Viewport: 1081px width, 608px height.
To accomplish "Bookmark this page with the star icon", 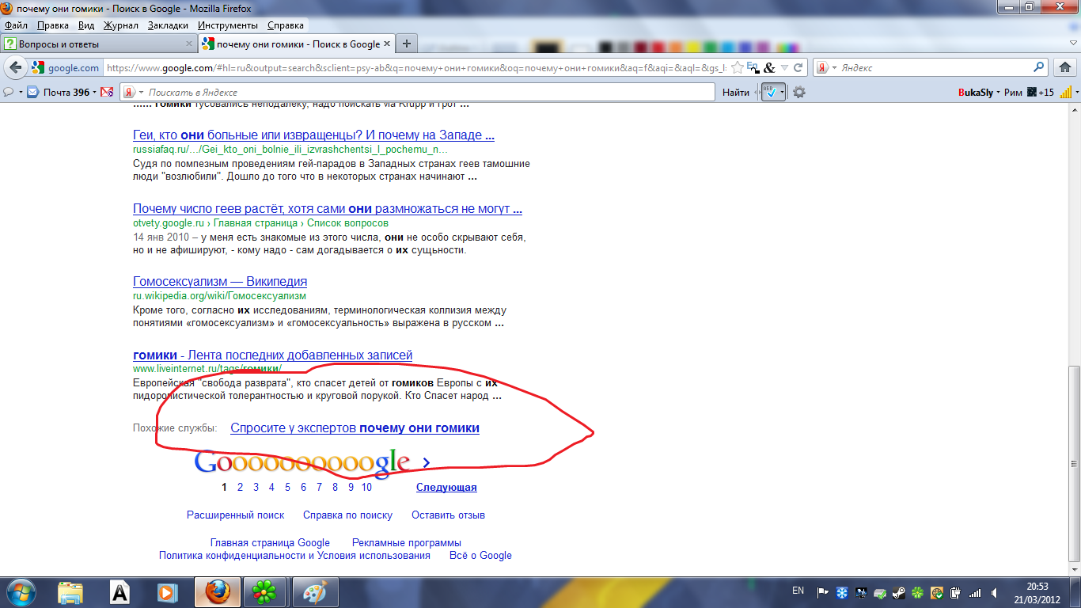I will [x=737, y=68].
